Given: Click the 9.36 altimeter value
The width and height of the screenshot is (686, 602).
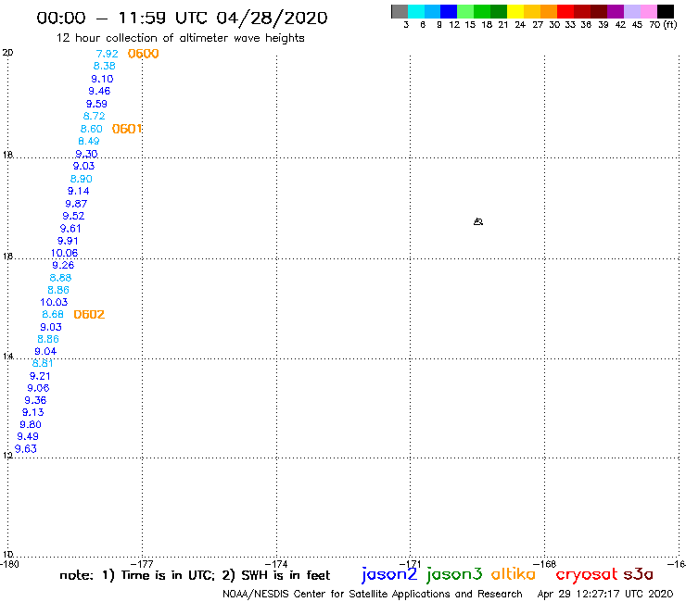Looking at the screenshot, I should coord(35,400).
